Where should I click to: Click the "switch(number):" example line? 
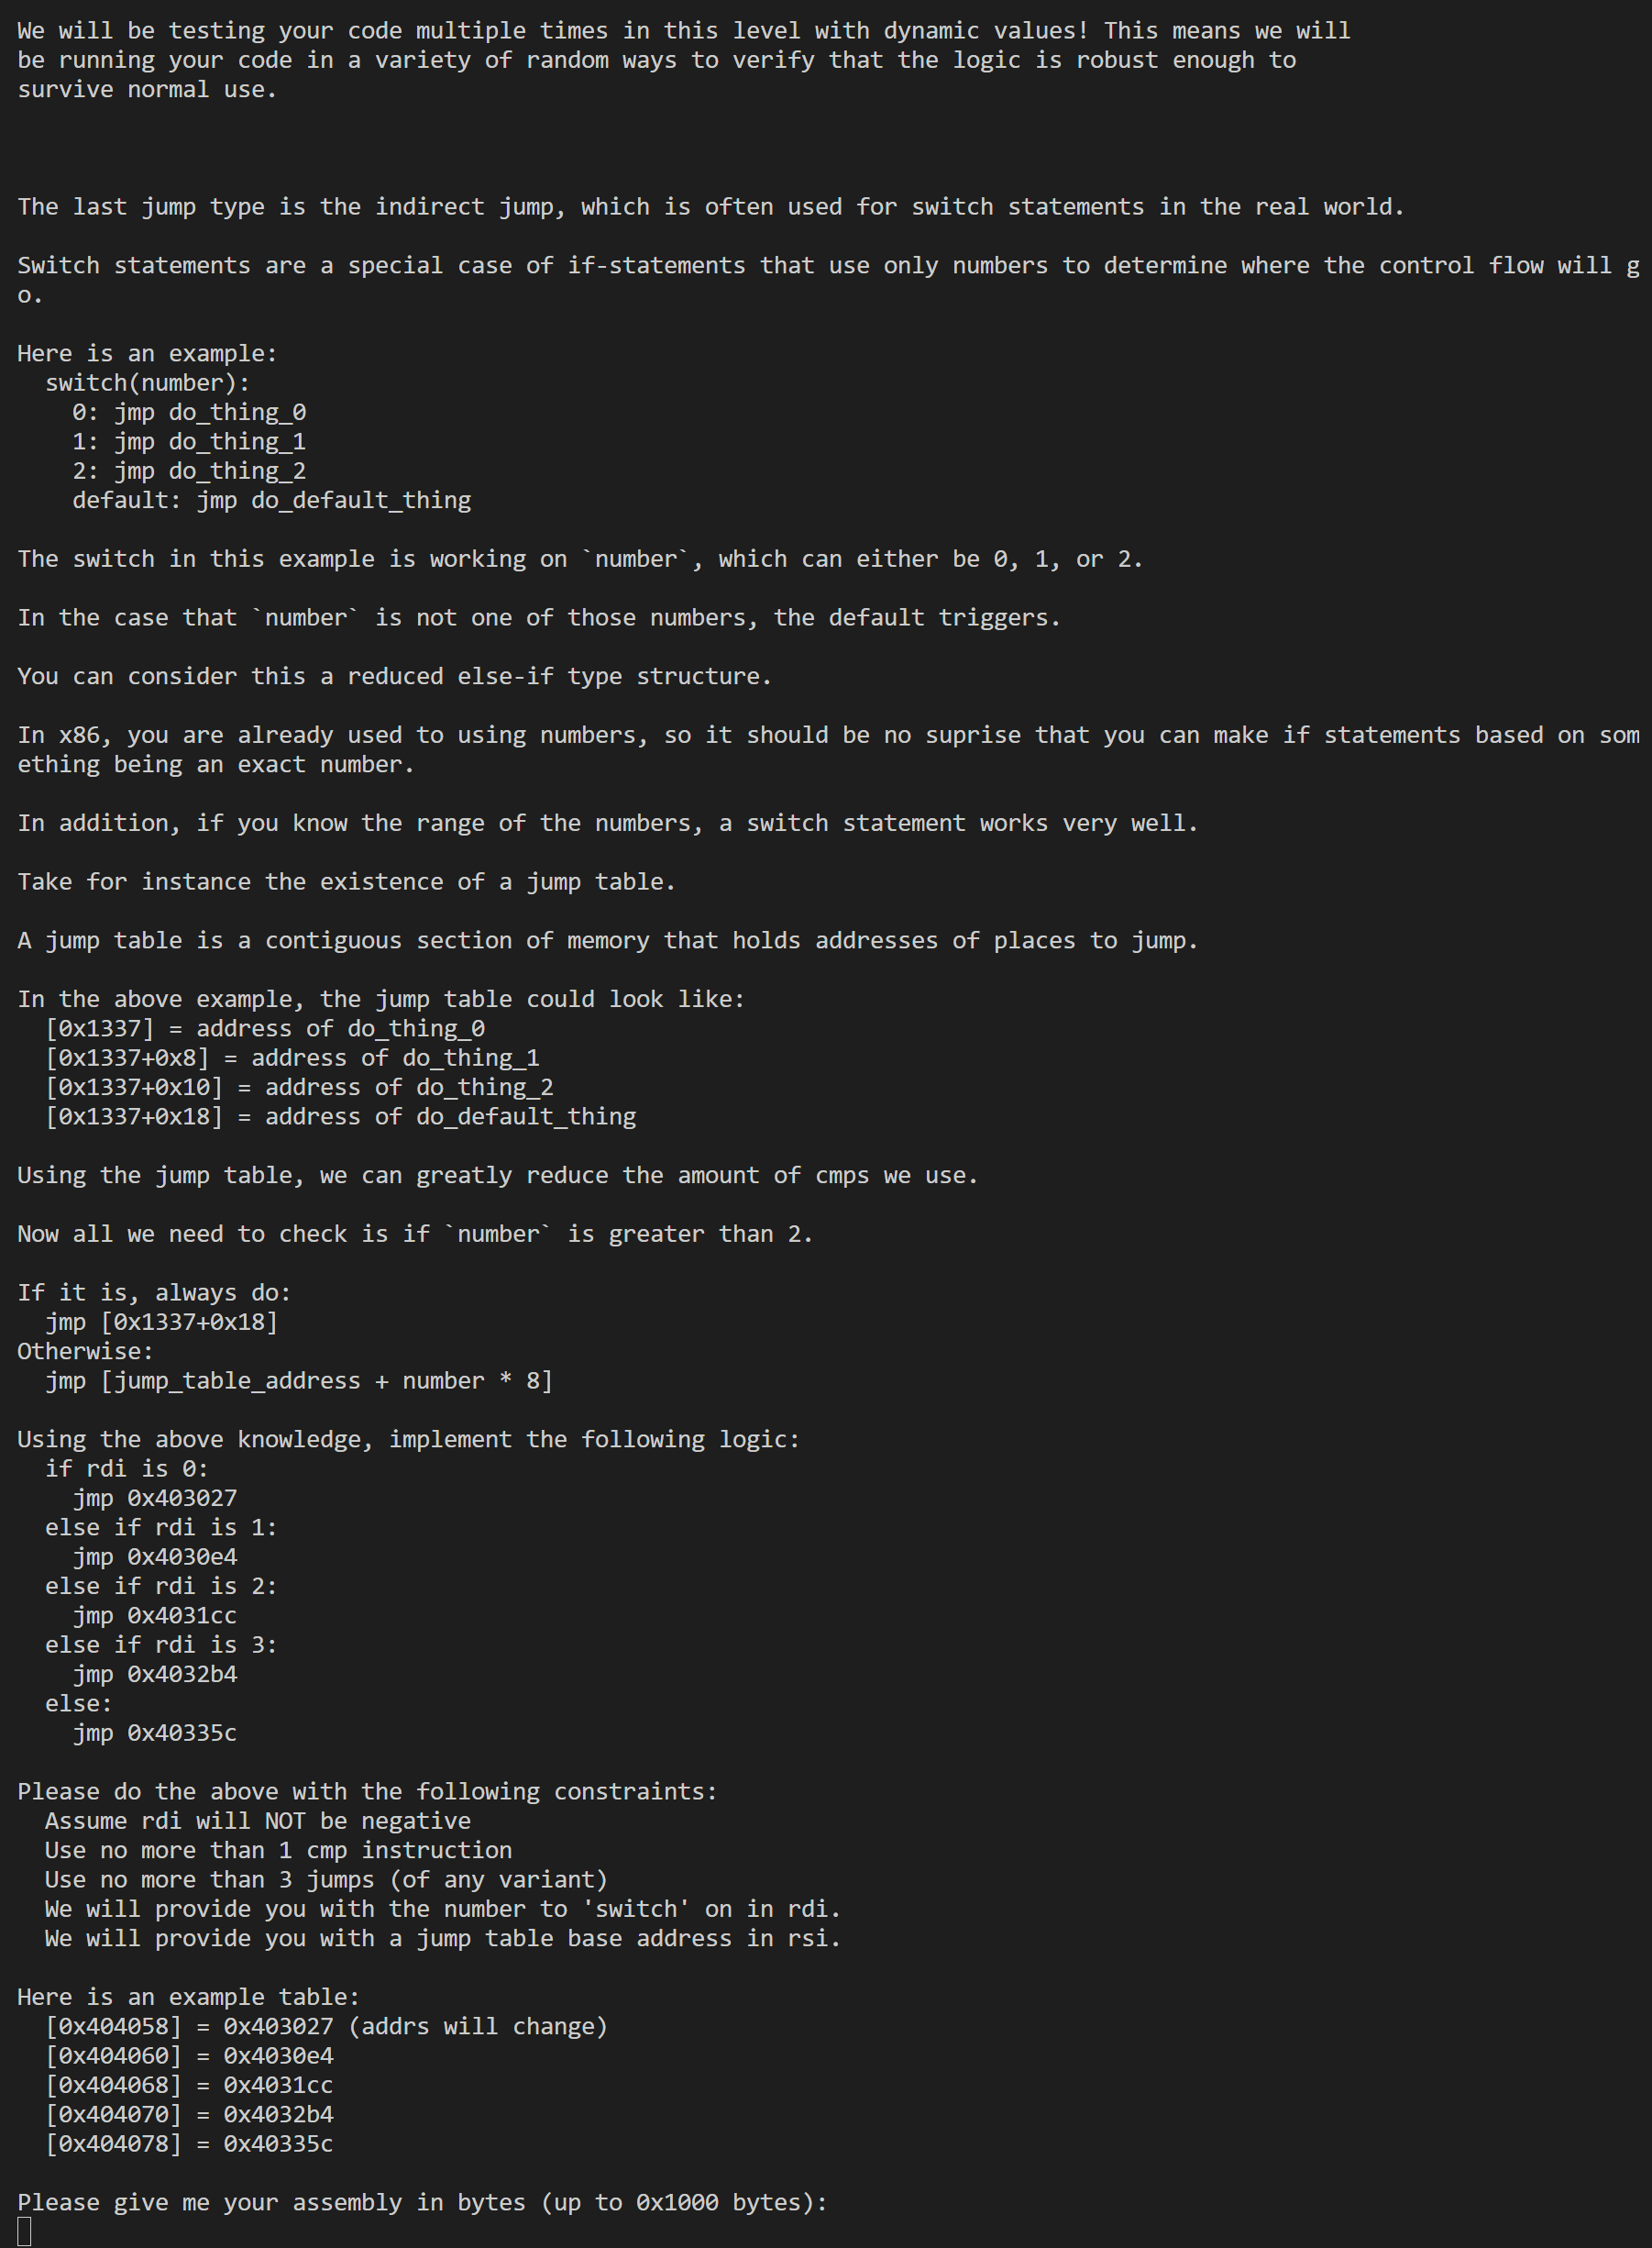(x=147, y=382)
